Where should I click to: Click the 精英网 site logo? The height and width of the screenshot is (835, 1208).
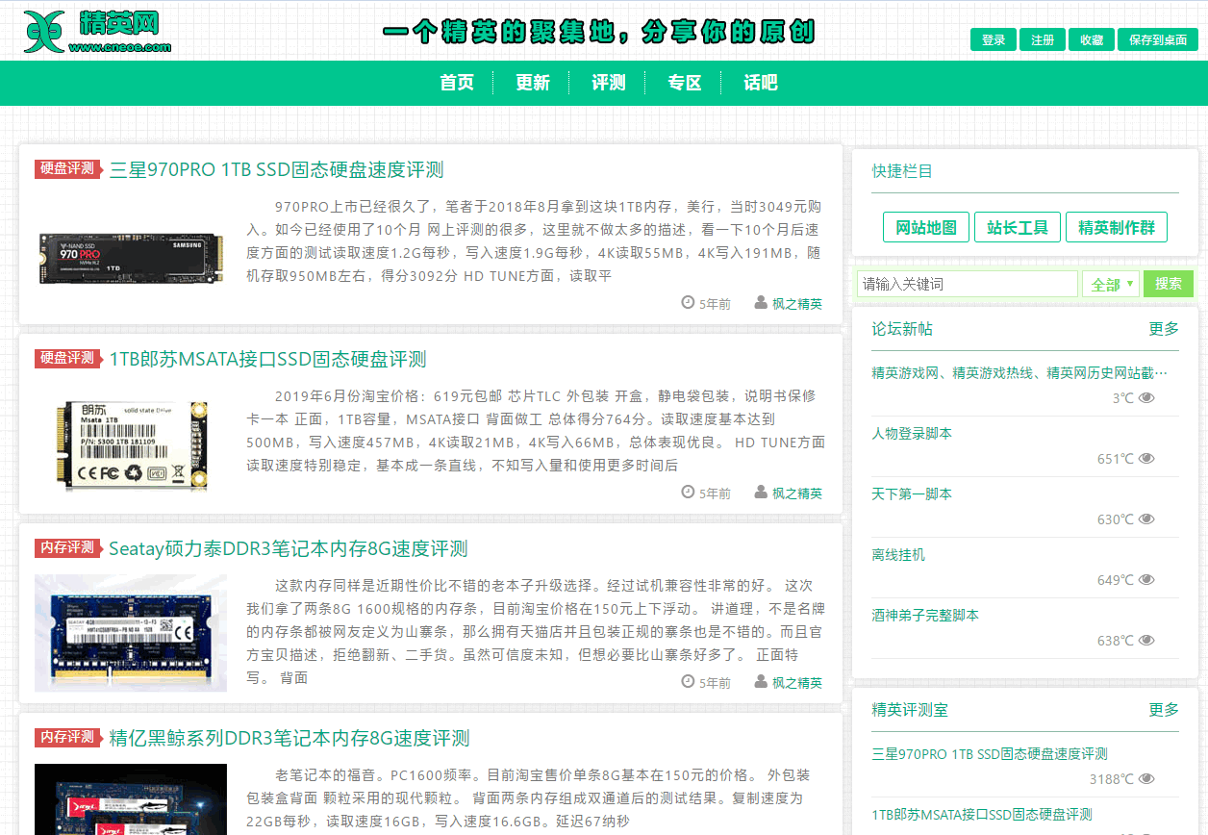(x=97, y=32)
